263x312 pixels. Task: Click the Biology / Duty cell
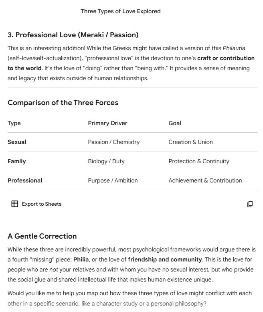(x=106, y=161)
